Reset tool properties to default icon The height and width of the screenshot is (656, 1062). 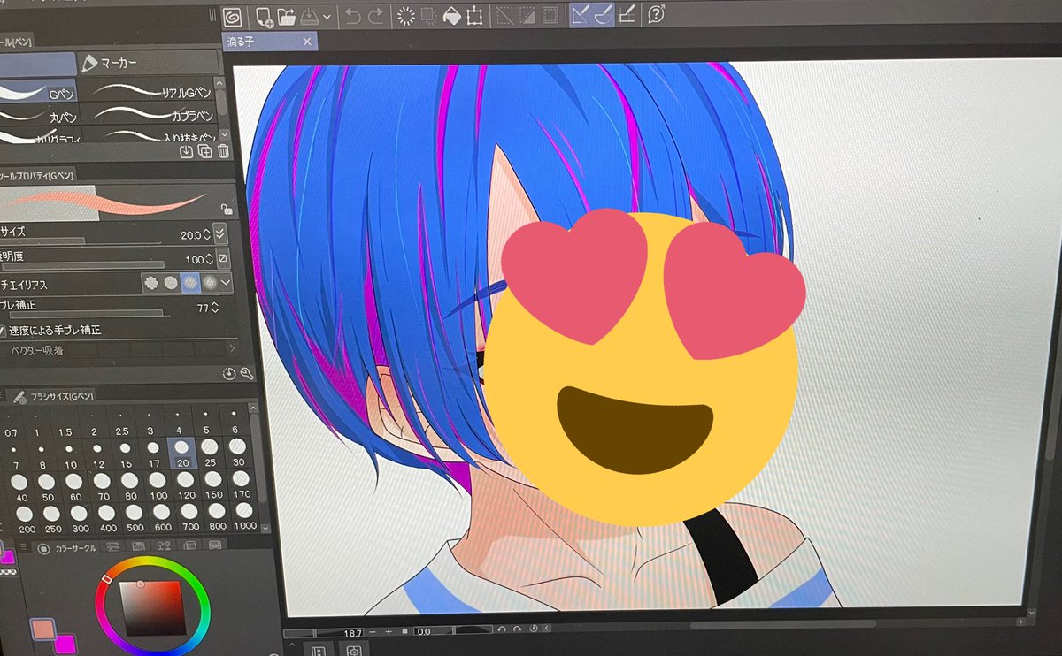229,374
